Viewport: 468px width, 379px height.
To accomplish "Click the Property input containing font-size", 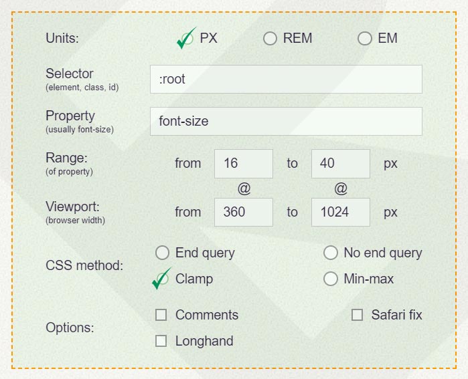I will 286,121.
